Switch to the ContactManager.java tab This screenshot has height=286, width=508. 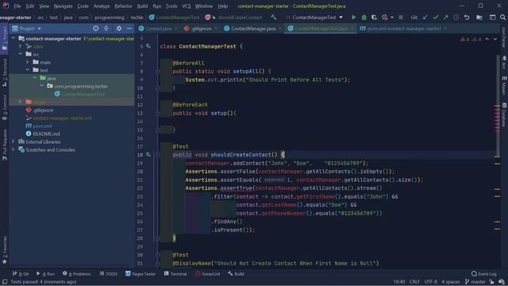tap(253, 29)
